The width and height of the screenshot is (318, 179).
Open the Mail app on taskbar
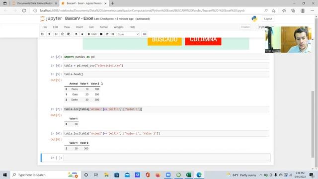(x=127, y=175)
